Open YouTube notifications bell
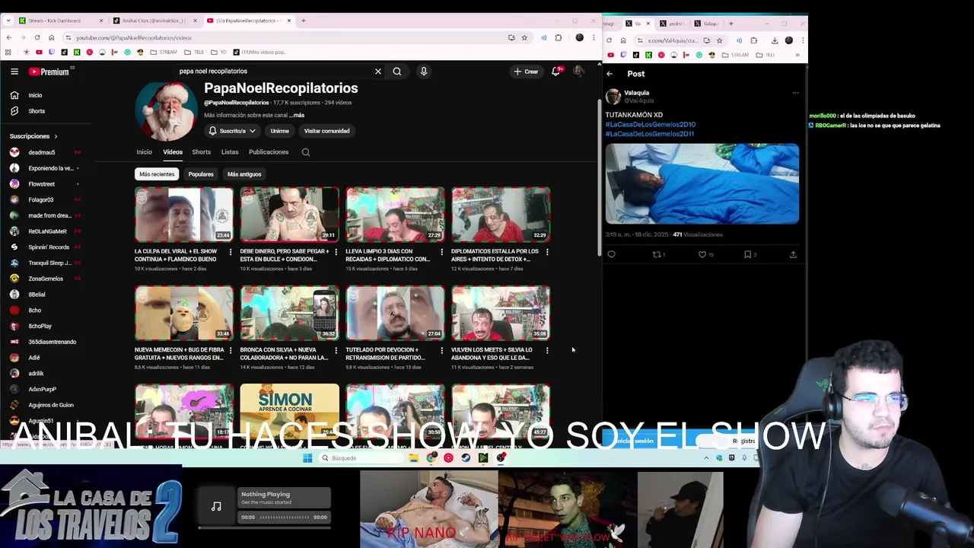 coord(556,72)
